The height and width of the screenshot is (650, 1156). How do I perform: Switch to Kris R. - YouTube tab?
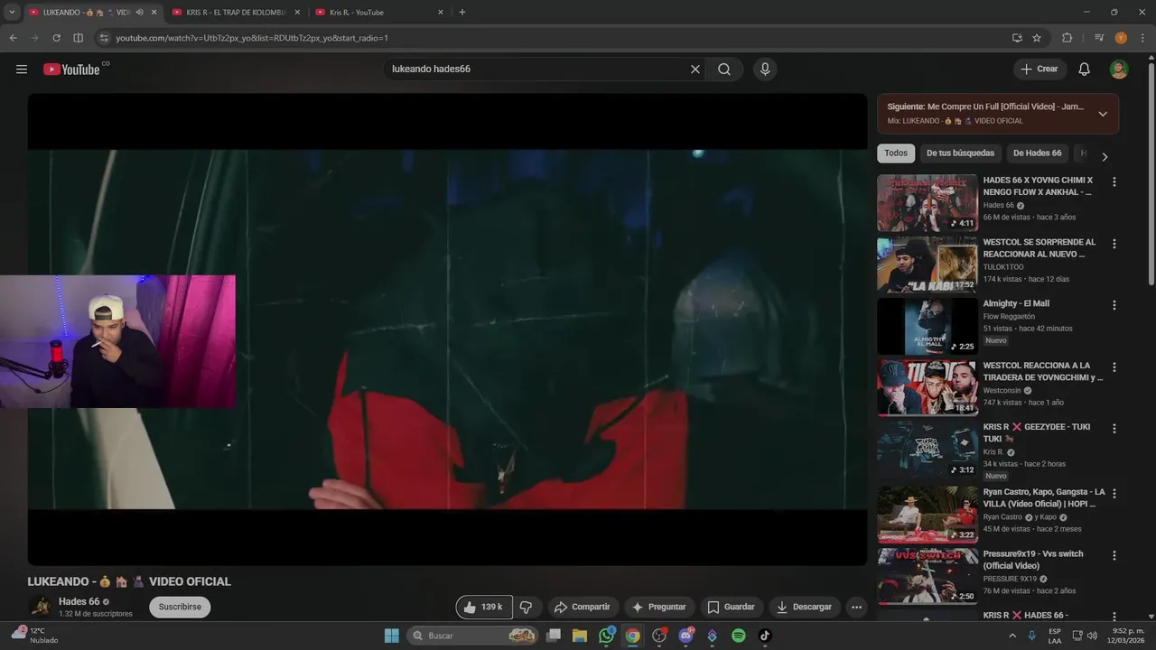tap(379, 13)
